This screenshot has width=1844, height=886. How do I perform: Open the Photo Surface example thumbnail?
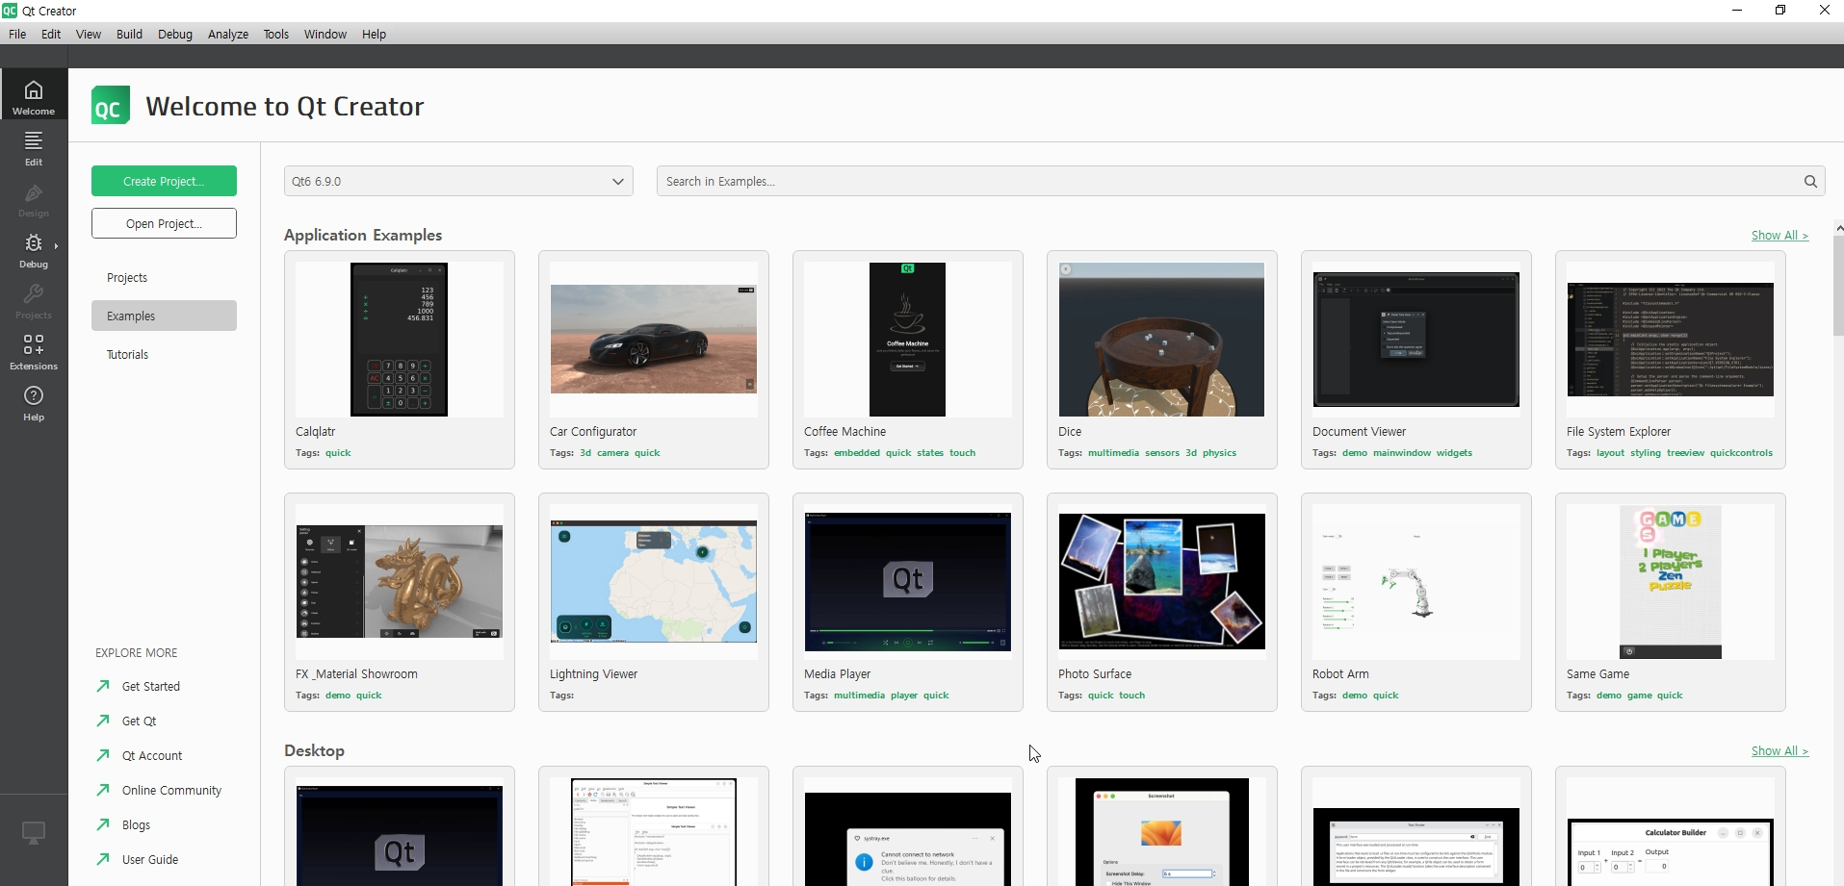(x=1162, y=582)
